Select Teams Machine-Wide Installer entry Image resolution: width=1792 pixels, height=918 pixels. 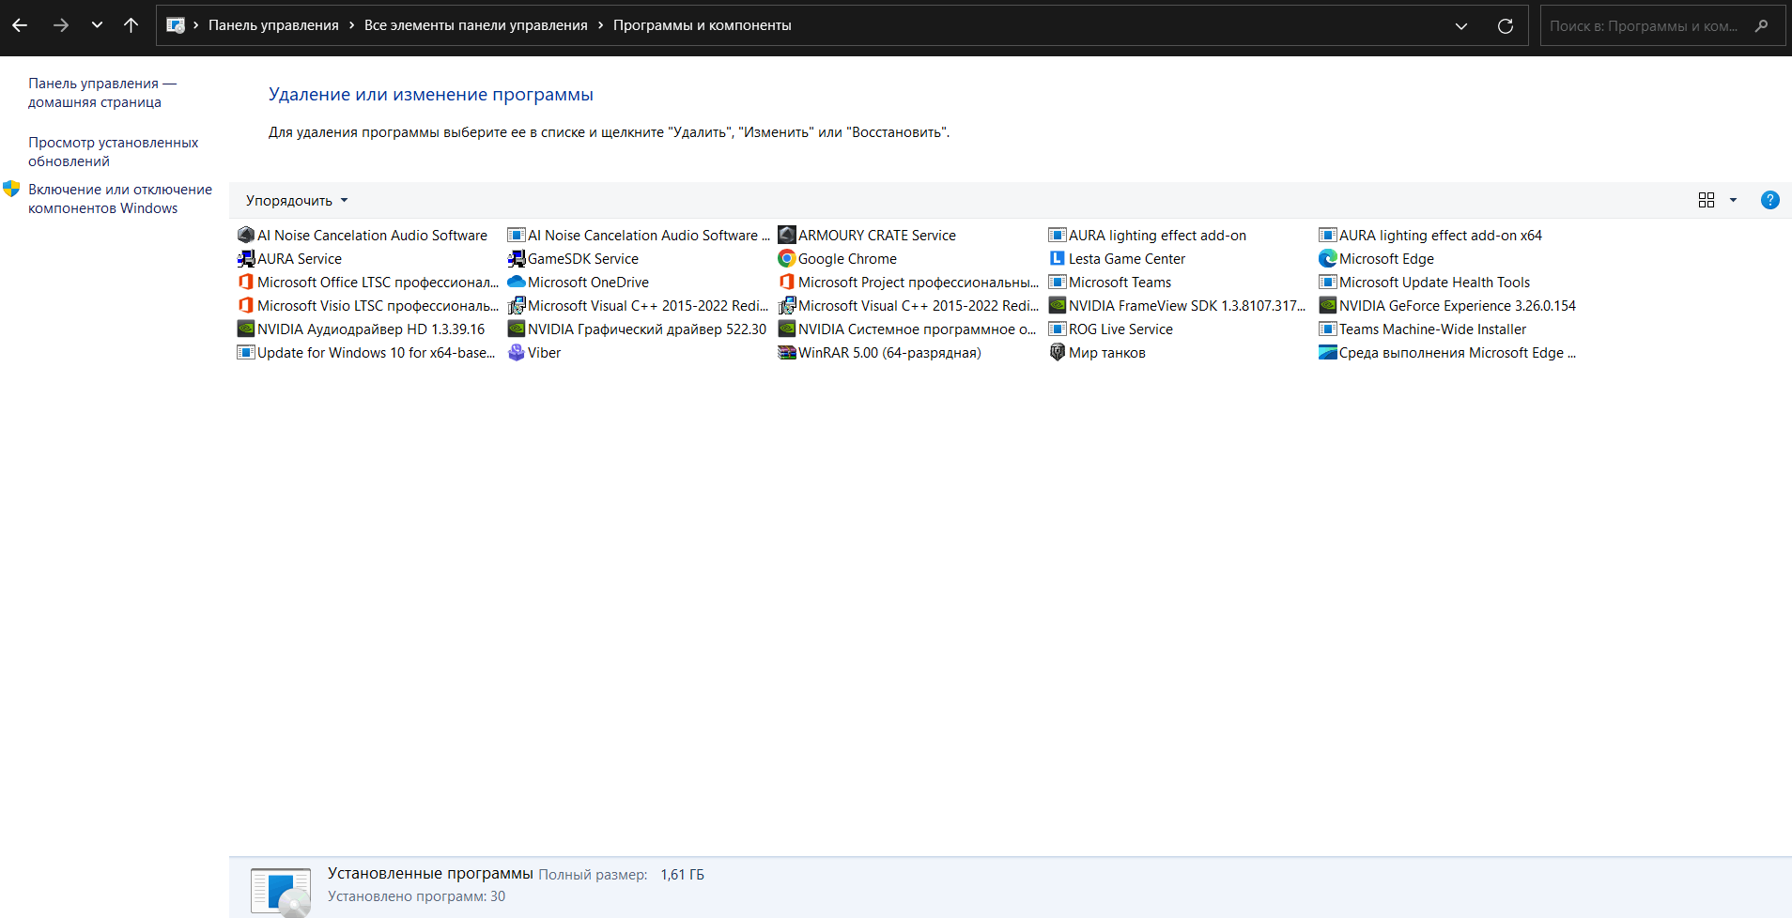coord(1423,329)
